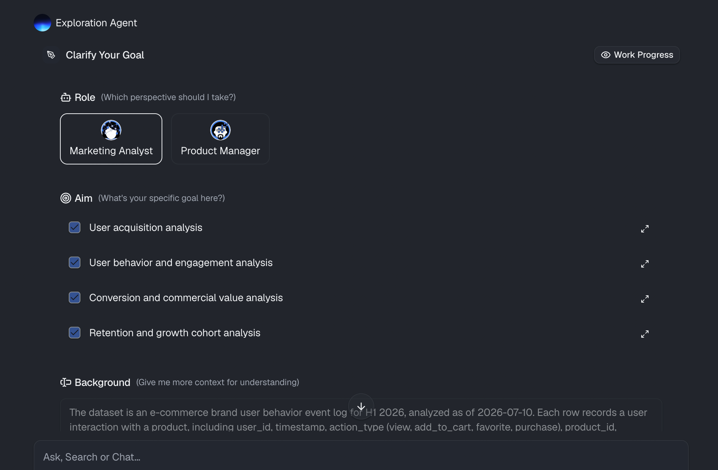Click the eye icon in Work Progress
This screenshot has width=718, height=470.
pyautogui.click(x=606, y=55)
